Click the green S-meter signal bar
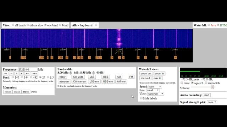The image size is (227, 127). [190, 71]
